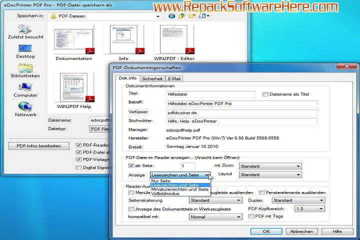Viewport: 360px width, 240px height.
Task: Click the Verfasser field pdfdrucker.de
Action: (x=241, y=113)
